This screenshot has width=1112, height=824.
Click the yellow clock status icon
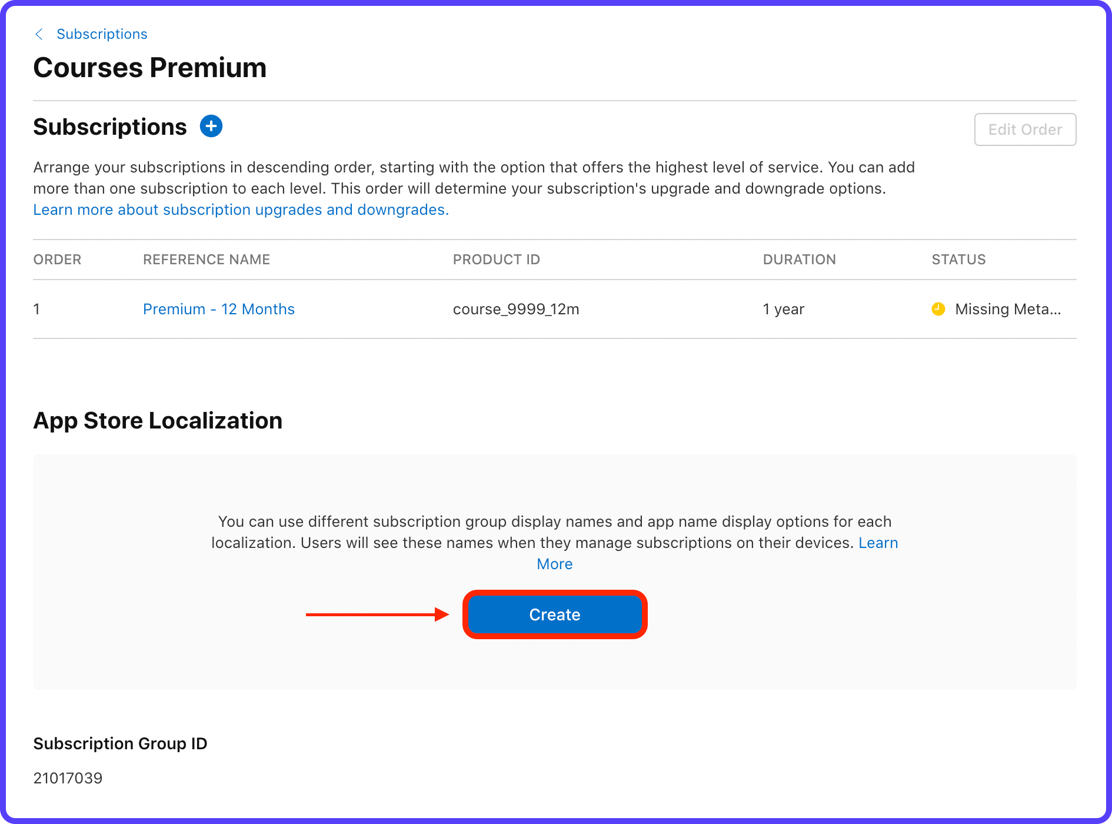pyautogui.click(x=938, y=308)
